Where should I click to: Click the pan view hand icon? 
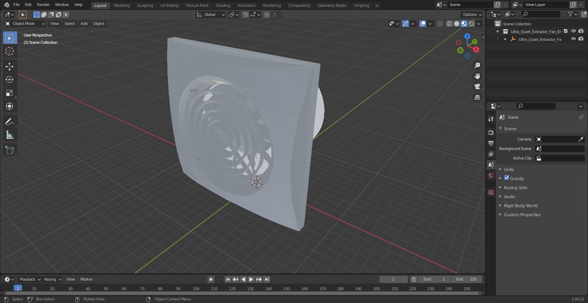[x=477, y=76]
